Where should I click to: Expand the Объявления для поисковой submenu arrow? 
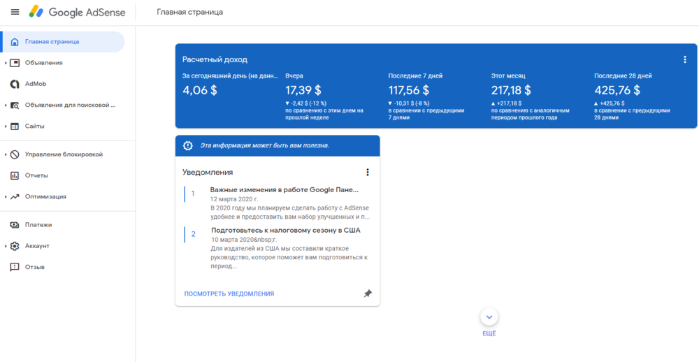[6, 106]
